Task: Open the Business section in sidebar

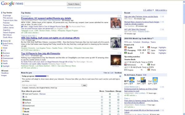Action: pyautogui.click(x=6, y=53)
